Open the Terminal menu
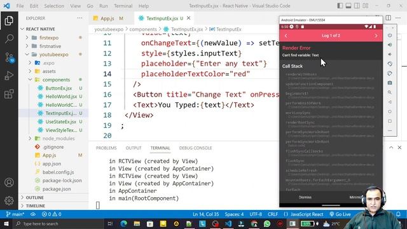Viewport: 407px width, 229px height. [x=123, y=6]
